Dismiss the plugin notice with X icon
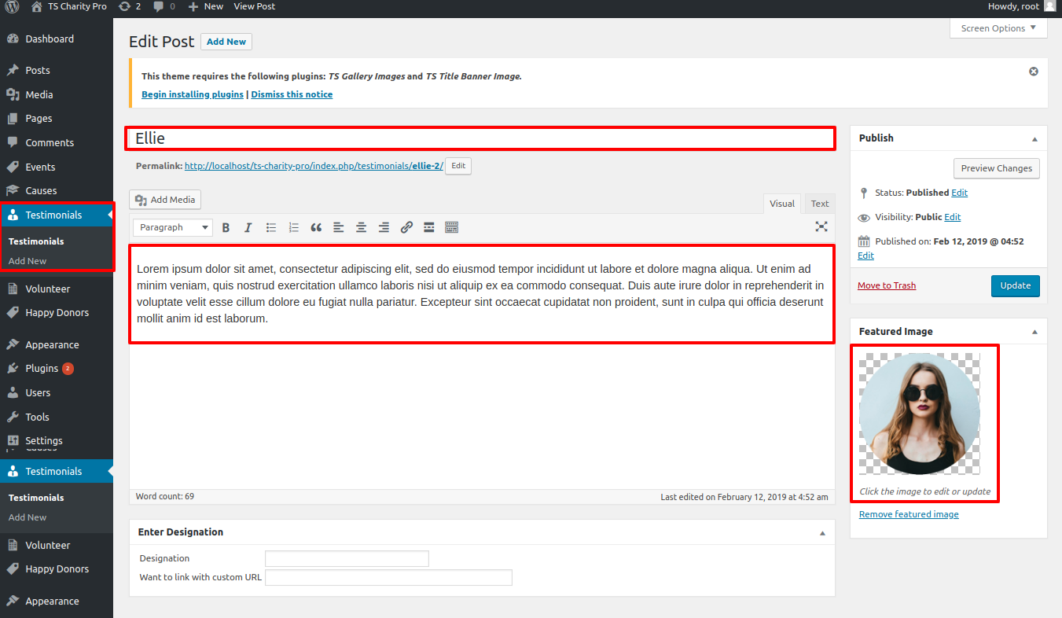Image resolution: width=1062 pixels, height=618 pixels. (x=1034, y=72)
